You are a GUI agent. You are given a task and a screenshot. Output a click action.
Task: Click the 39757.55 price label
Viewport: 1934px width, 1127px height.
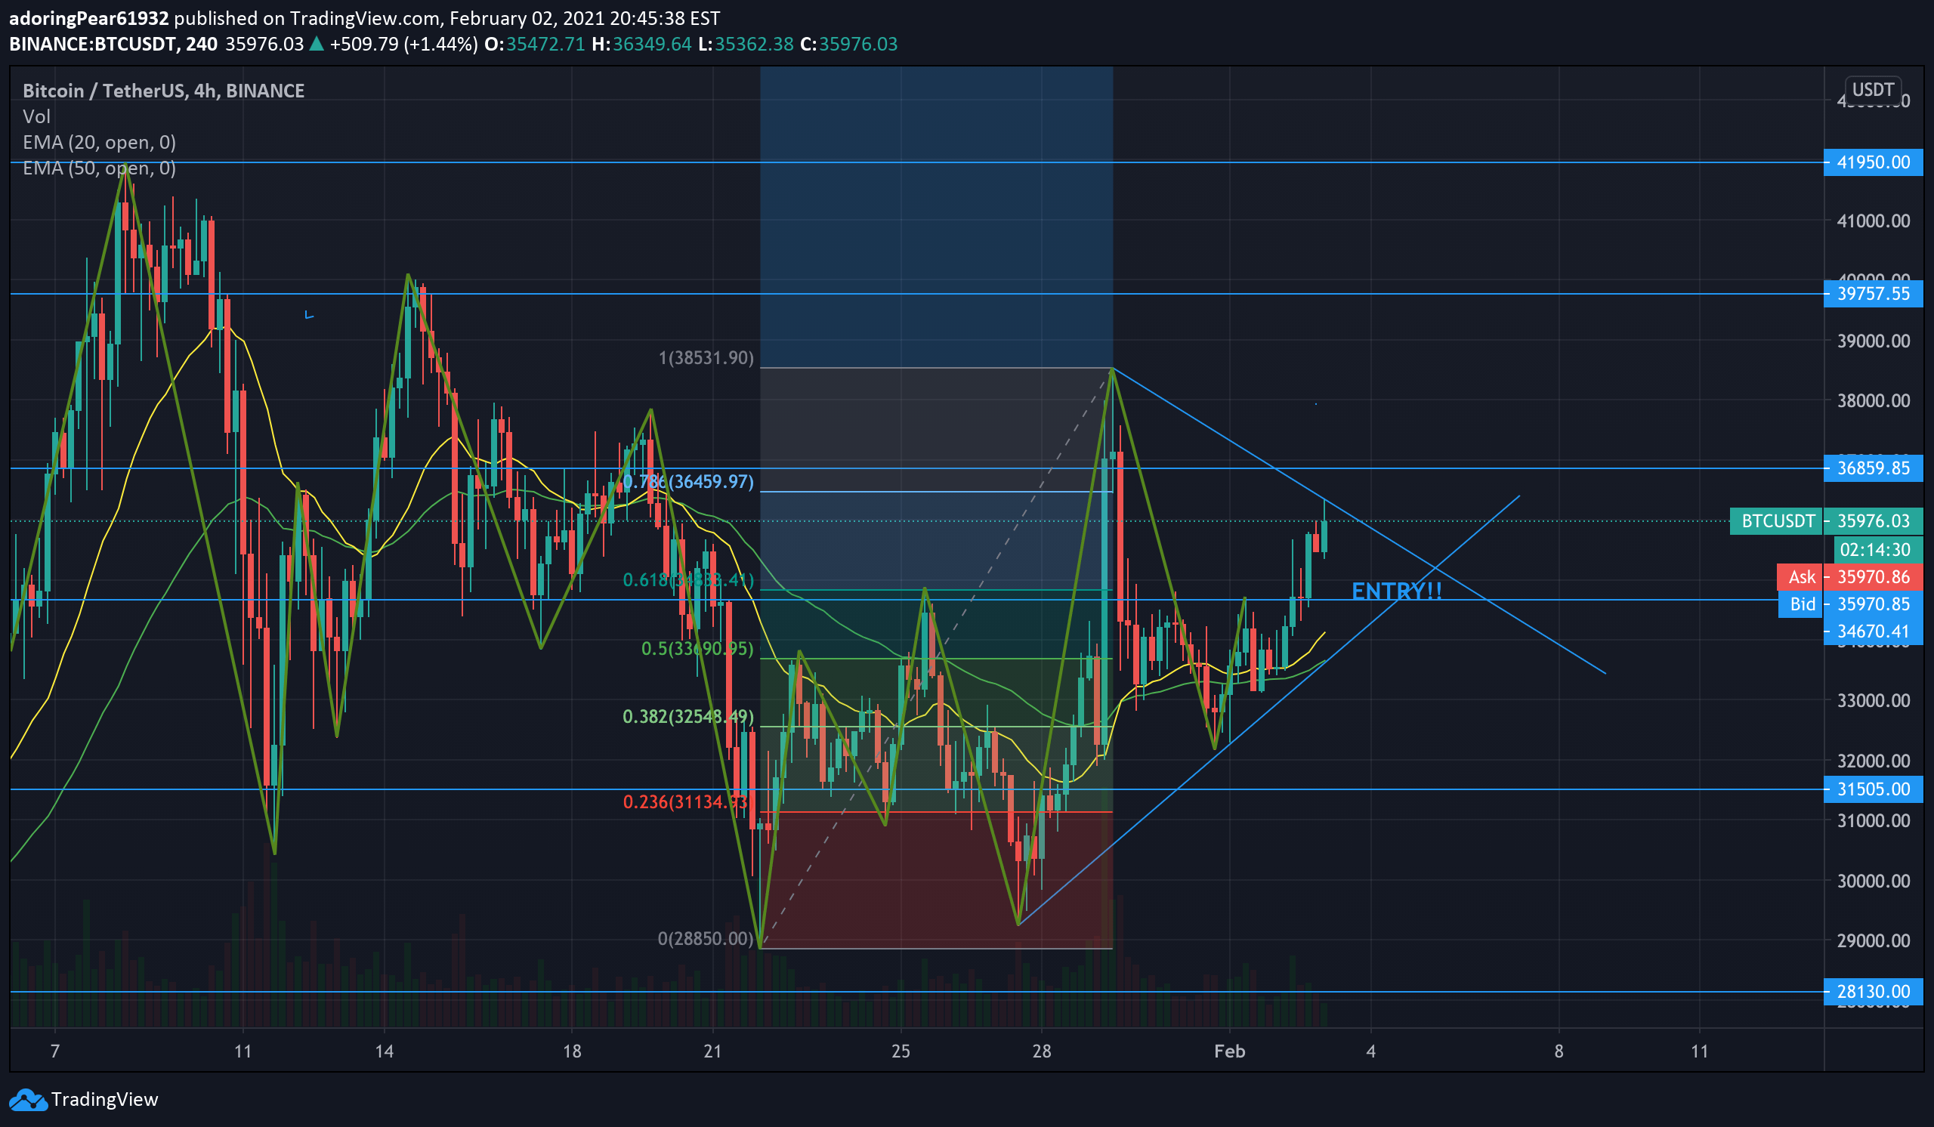click(x=1873, y=294)
